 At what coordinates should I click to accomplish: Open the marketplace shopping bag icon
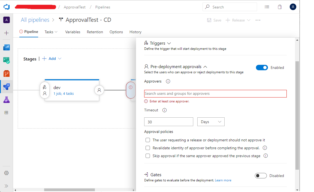[x=280, y=7]
